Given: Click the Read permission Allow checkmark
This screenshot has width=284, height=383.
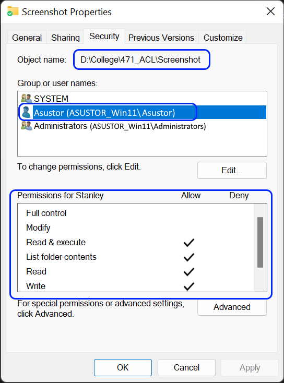Looking at the screenshot, I should pyautogui.click(x=189, y=272).
